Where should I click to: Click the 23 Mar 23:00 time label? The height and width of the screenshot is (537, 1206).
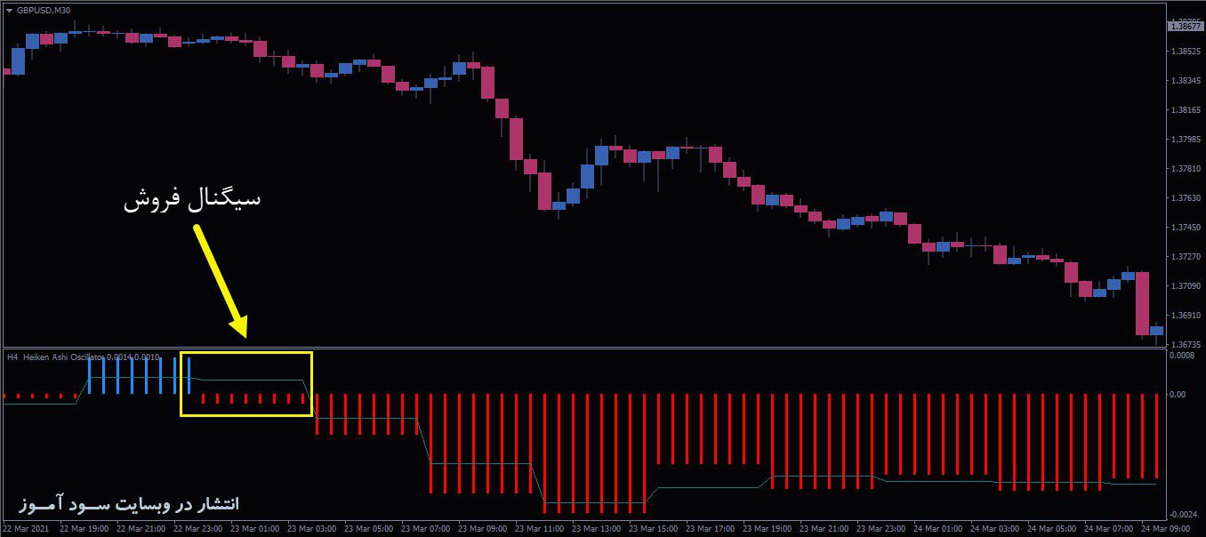pos(883,528)
